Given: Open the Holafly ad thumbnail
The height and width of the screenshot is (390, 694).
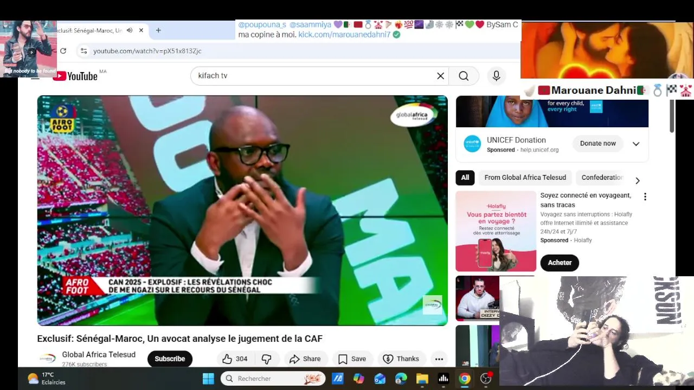Looking at the screenshot, I should pyautogui.click(x=496, y=231).
